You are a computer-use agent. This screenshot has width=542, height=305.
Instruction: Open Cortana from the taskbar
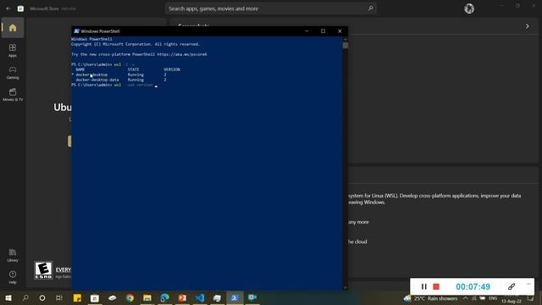(42, 297)
